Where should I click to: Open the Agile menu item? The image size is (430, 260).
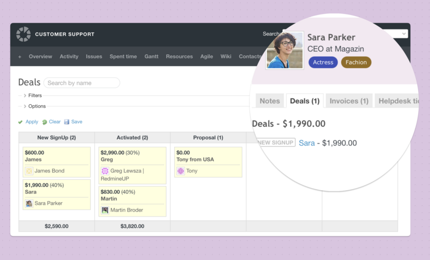[x=206, y=56]
